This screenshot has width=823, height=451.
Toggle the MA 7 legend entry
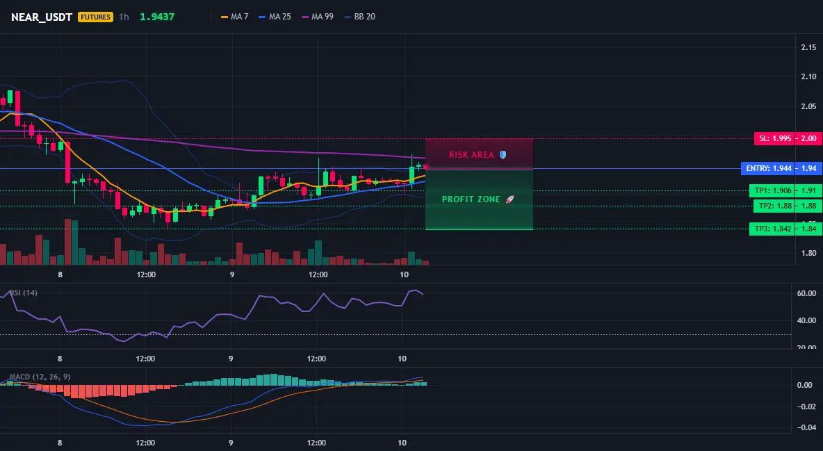coord(235,17)
